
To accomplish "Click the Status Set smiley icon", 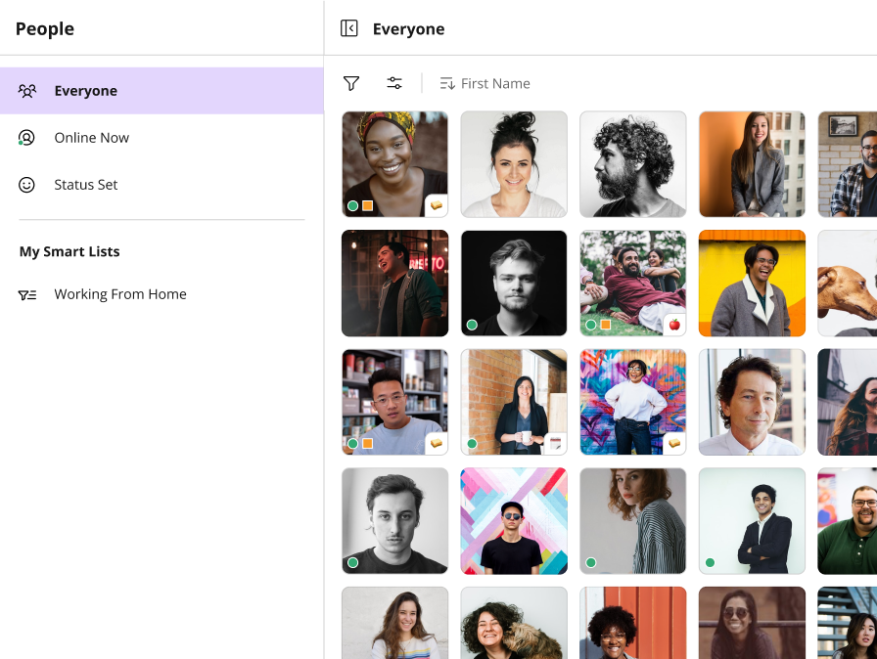I will [x=26, y=185].
